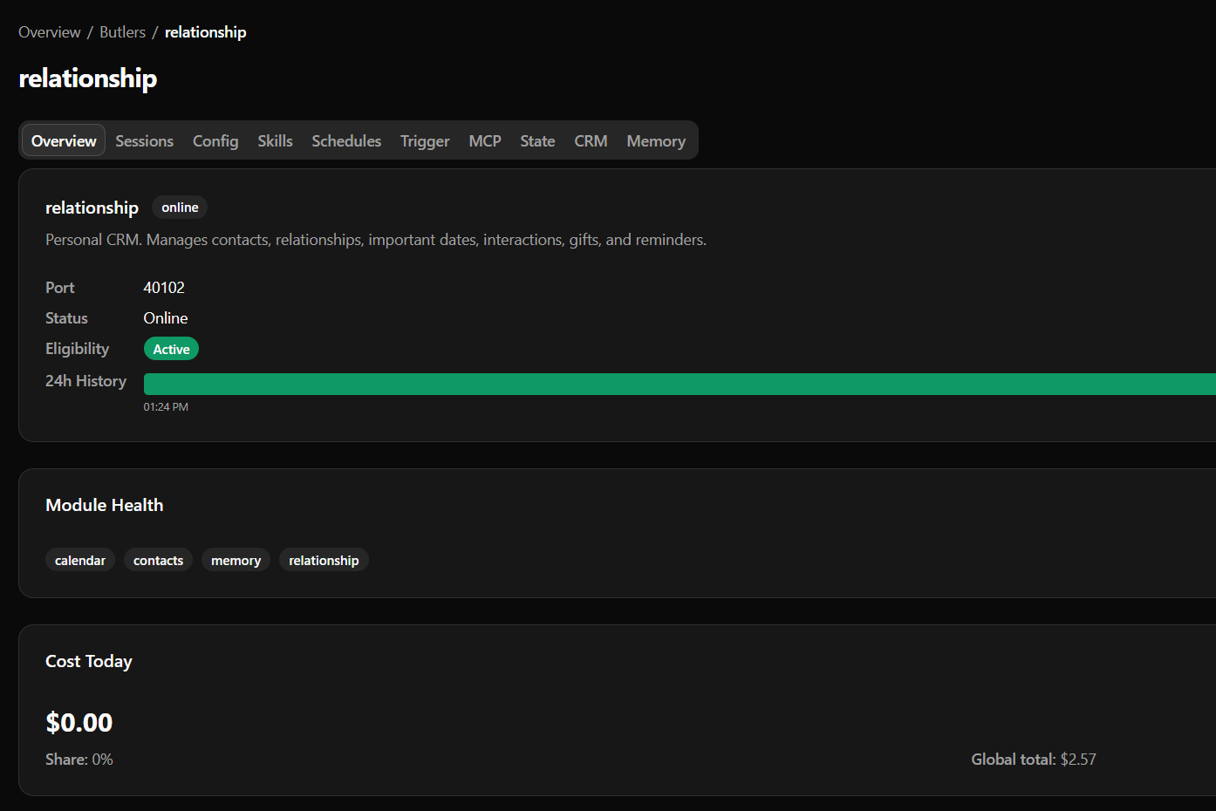1216x811 pixels.
Task: Switch to the Sessions tab
Action: 144,140
